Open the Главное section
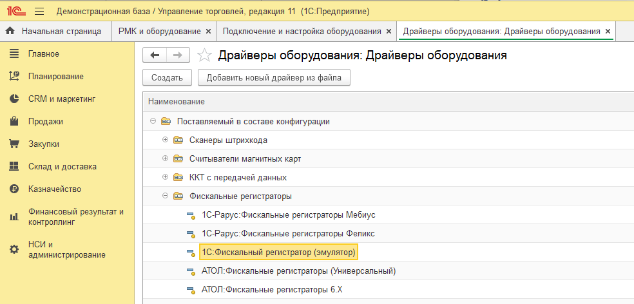This screenshot has width=634, height=304. click(x=44, y=53)
